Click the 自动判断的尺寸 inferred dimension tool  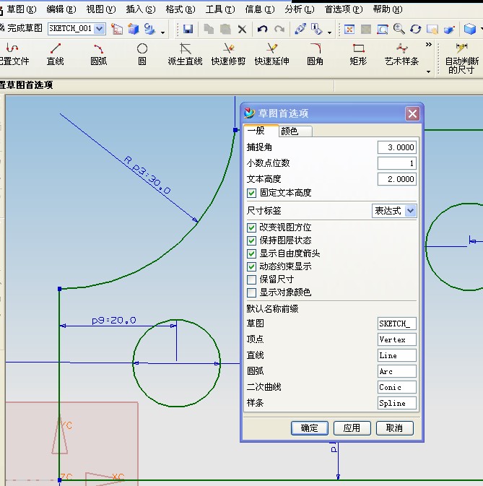461,58
